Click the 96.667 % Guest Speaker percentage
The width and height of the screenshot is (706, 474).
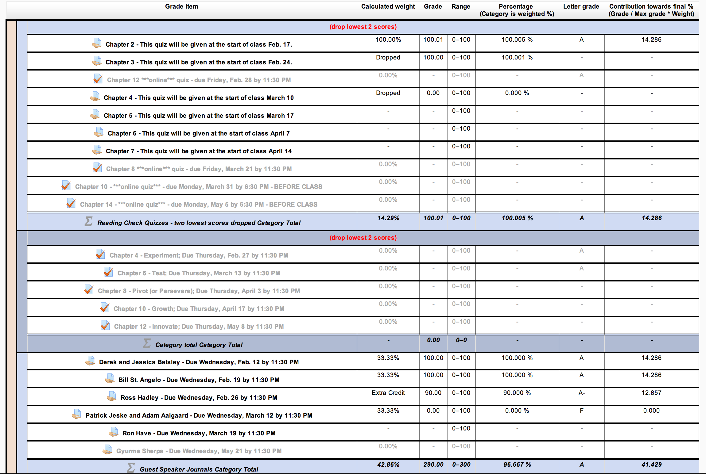517,464
